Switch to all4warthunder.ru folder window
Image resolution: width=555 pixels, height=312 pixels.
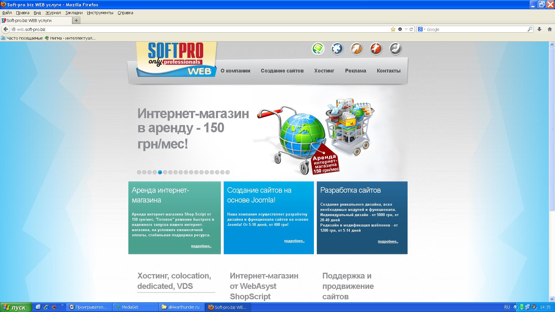point(182,307)
